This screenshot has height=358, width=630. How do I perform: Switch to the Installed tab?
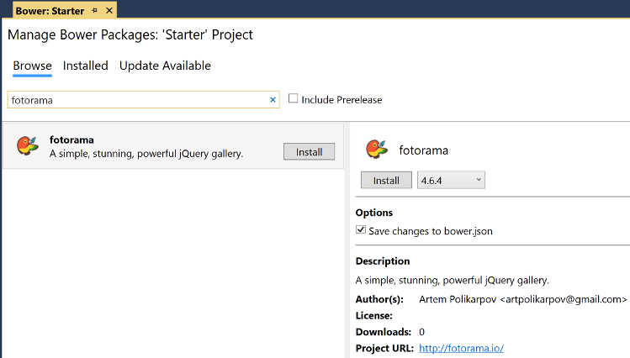(x=85, y=66)
